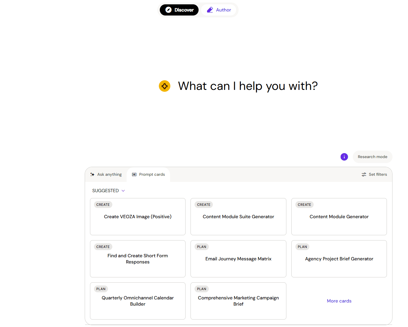Open Set filters

tap(374, 175)
